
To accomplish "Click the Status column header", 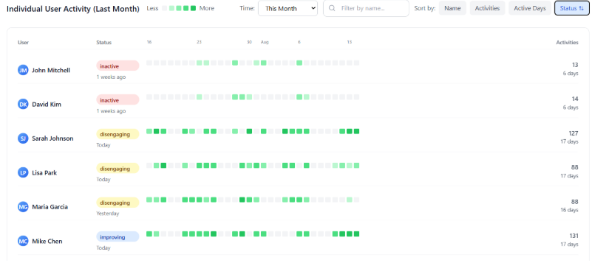I will (x=103, y=43).
